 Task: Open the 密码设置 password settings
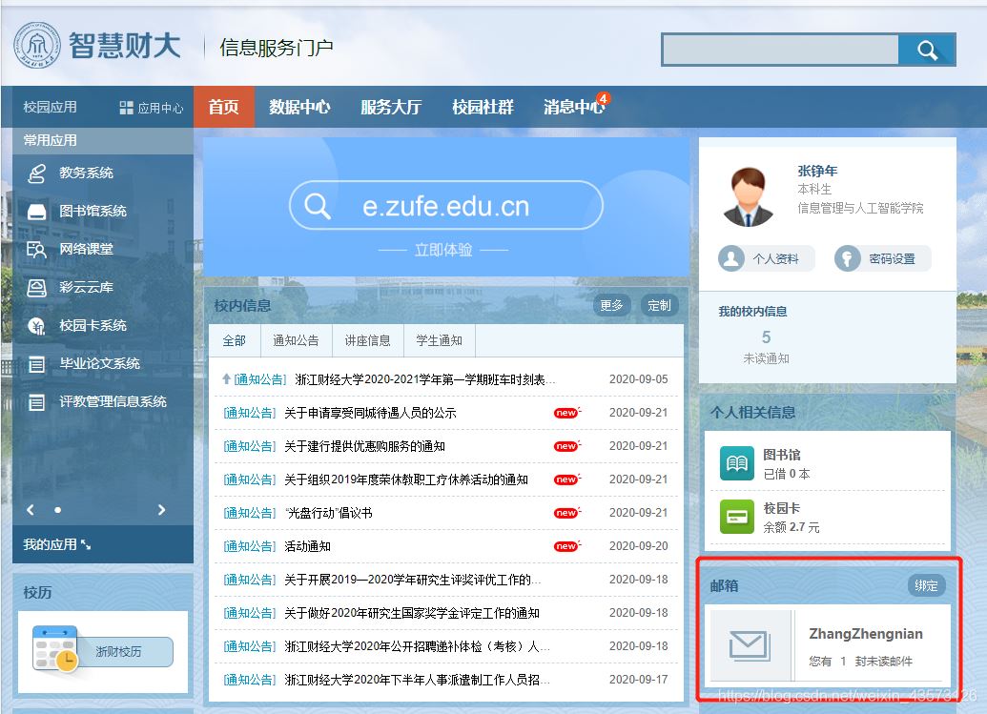click(x=881, y=257)
